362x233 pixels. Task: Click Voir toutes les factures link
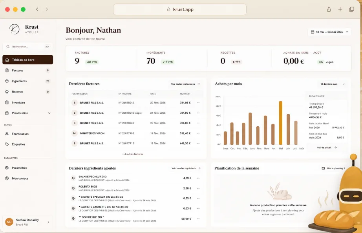185,84
